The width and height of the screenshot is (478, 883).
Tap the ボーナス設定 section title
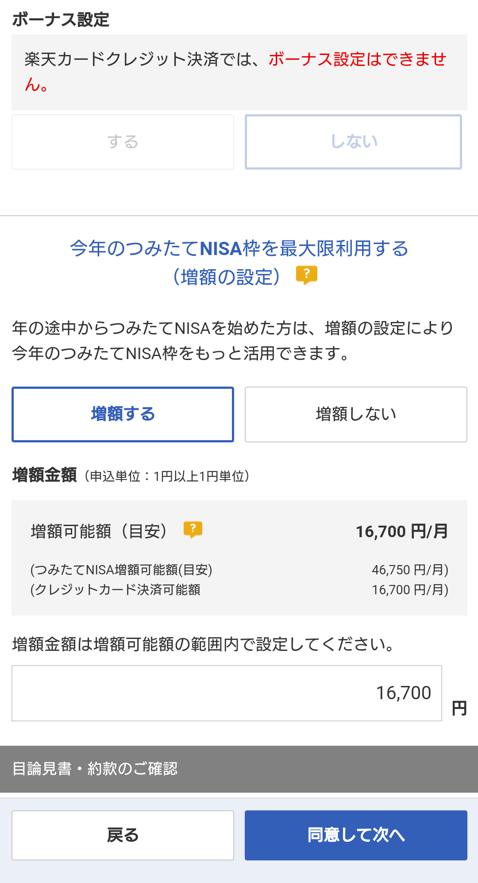[x=61, y=19]
